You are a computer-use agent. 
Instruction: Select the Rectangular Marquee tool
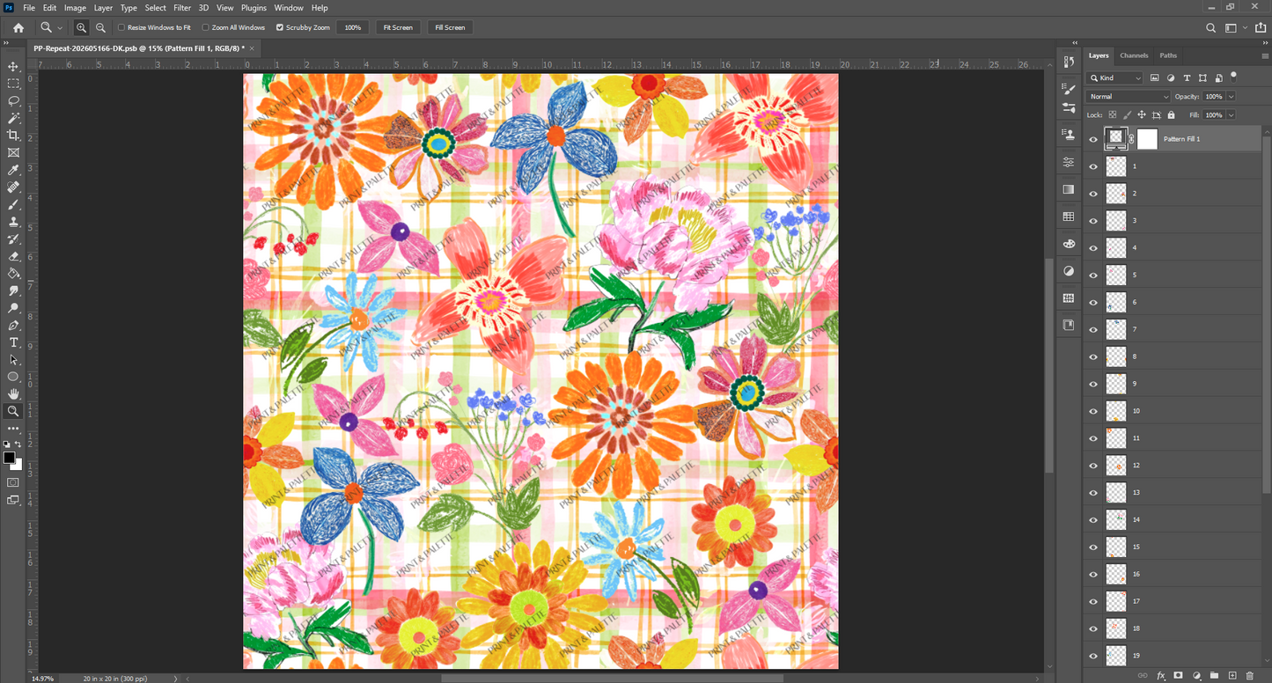click(13, 84)
